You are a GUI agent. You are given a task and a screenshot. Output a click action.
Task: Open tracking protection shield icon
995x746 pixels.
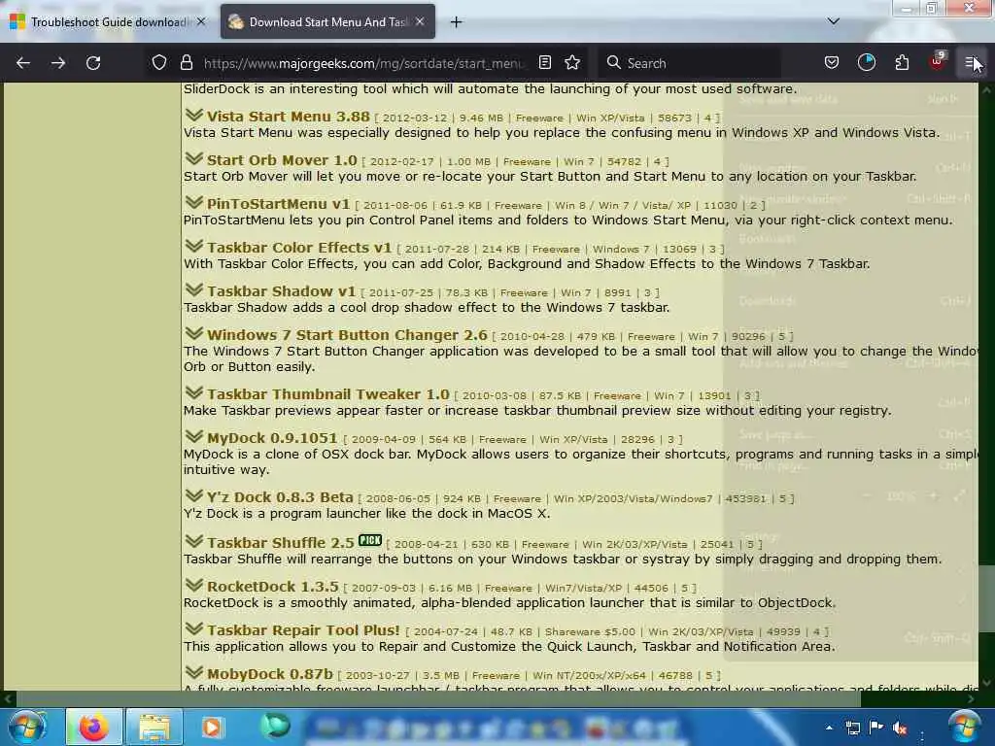point(159,63)
